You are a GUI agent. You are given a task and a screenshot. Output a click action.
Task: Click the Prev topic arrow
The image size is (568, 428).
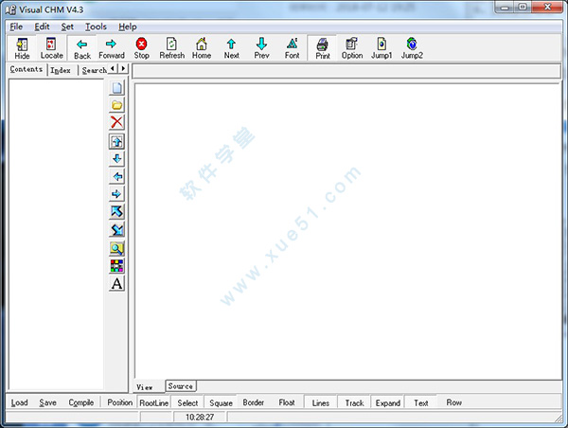pos(261,48)
